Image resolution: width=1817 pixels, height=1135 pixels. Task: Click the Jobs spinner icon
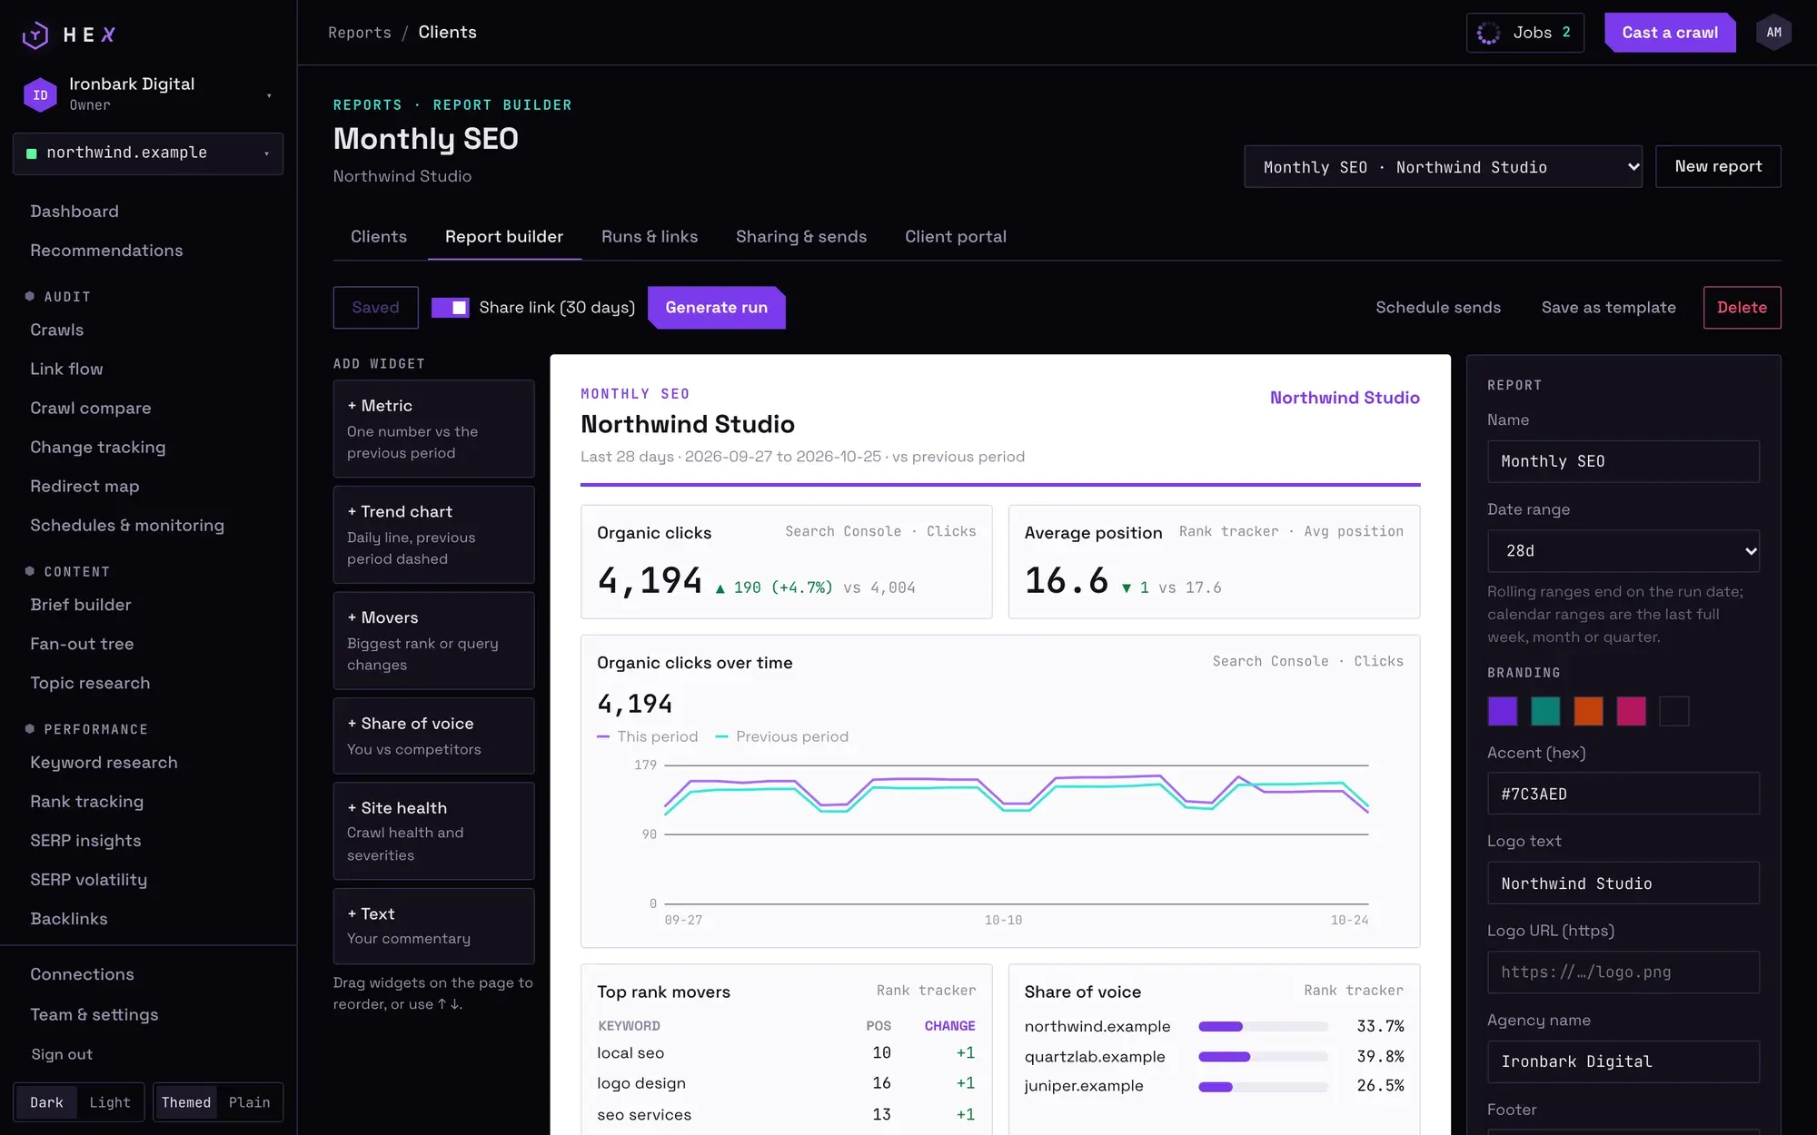1488,33
